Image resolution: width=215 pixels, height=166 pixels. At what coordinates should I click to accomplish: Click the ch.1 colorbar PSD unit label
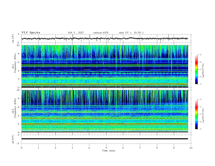[203, 71]
